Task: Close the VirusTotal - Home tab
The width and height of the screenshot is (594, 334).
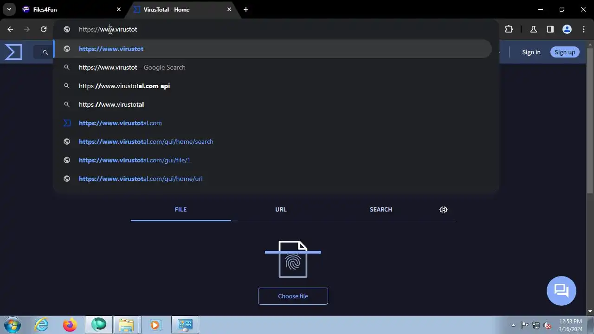Action: (x=229, y=9)
